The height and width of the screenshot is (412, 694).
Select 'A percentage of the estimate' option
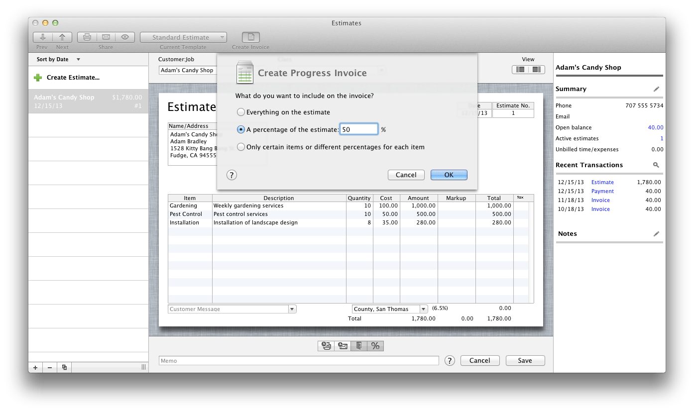coord(241,129)
